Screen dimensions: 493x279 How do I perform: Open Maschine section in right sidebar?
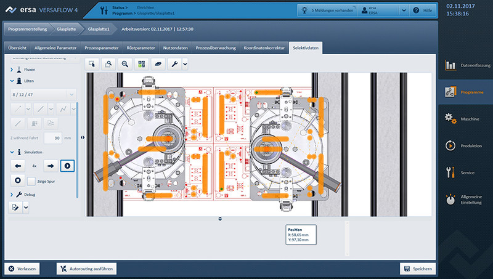coord(463,118)
